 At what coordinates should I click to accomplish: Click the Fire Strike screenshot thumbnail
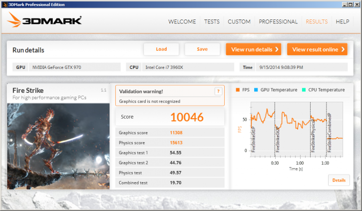(58, 146)
